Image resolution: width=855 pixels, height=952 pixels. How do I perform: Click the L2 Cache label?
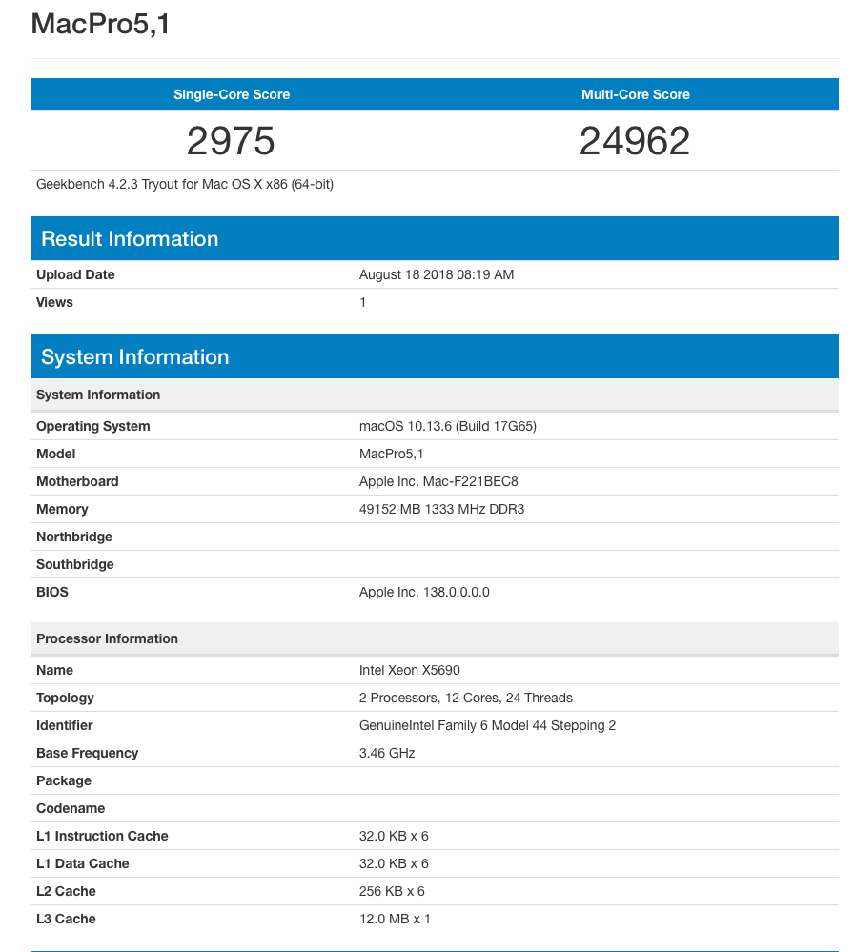(x=66, y=891)
